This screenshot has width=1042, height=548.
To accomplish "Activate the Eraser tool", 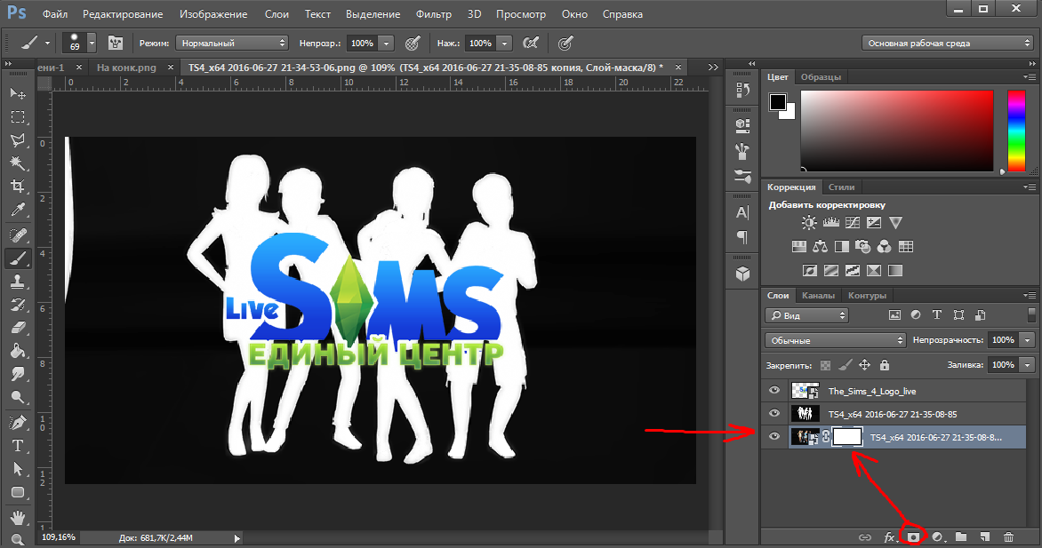I will click(18, 328).
